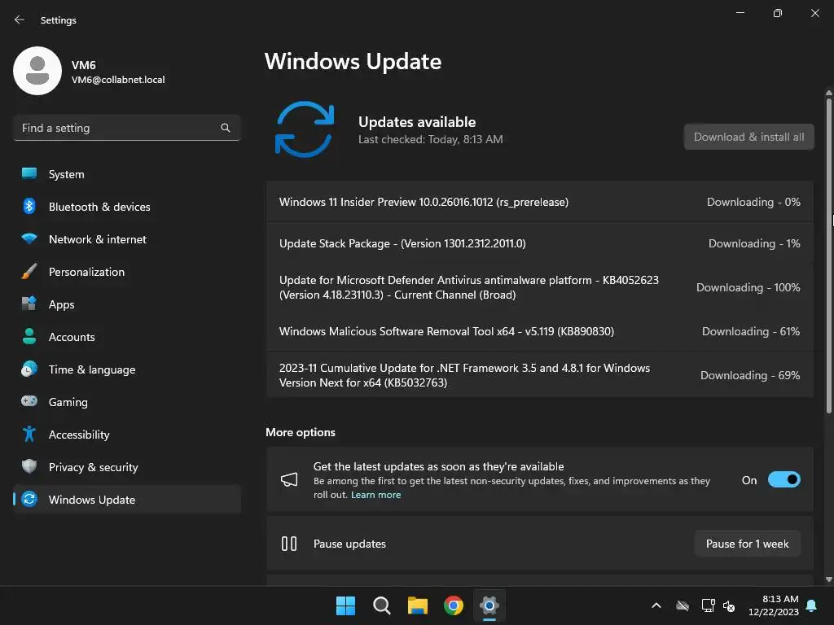Click Time & language label
834x625 pixels.
92,369
